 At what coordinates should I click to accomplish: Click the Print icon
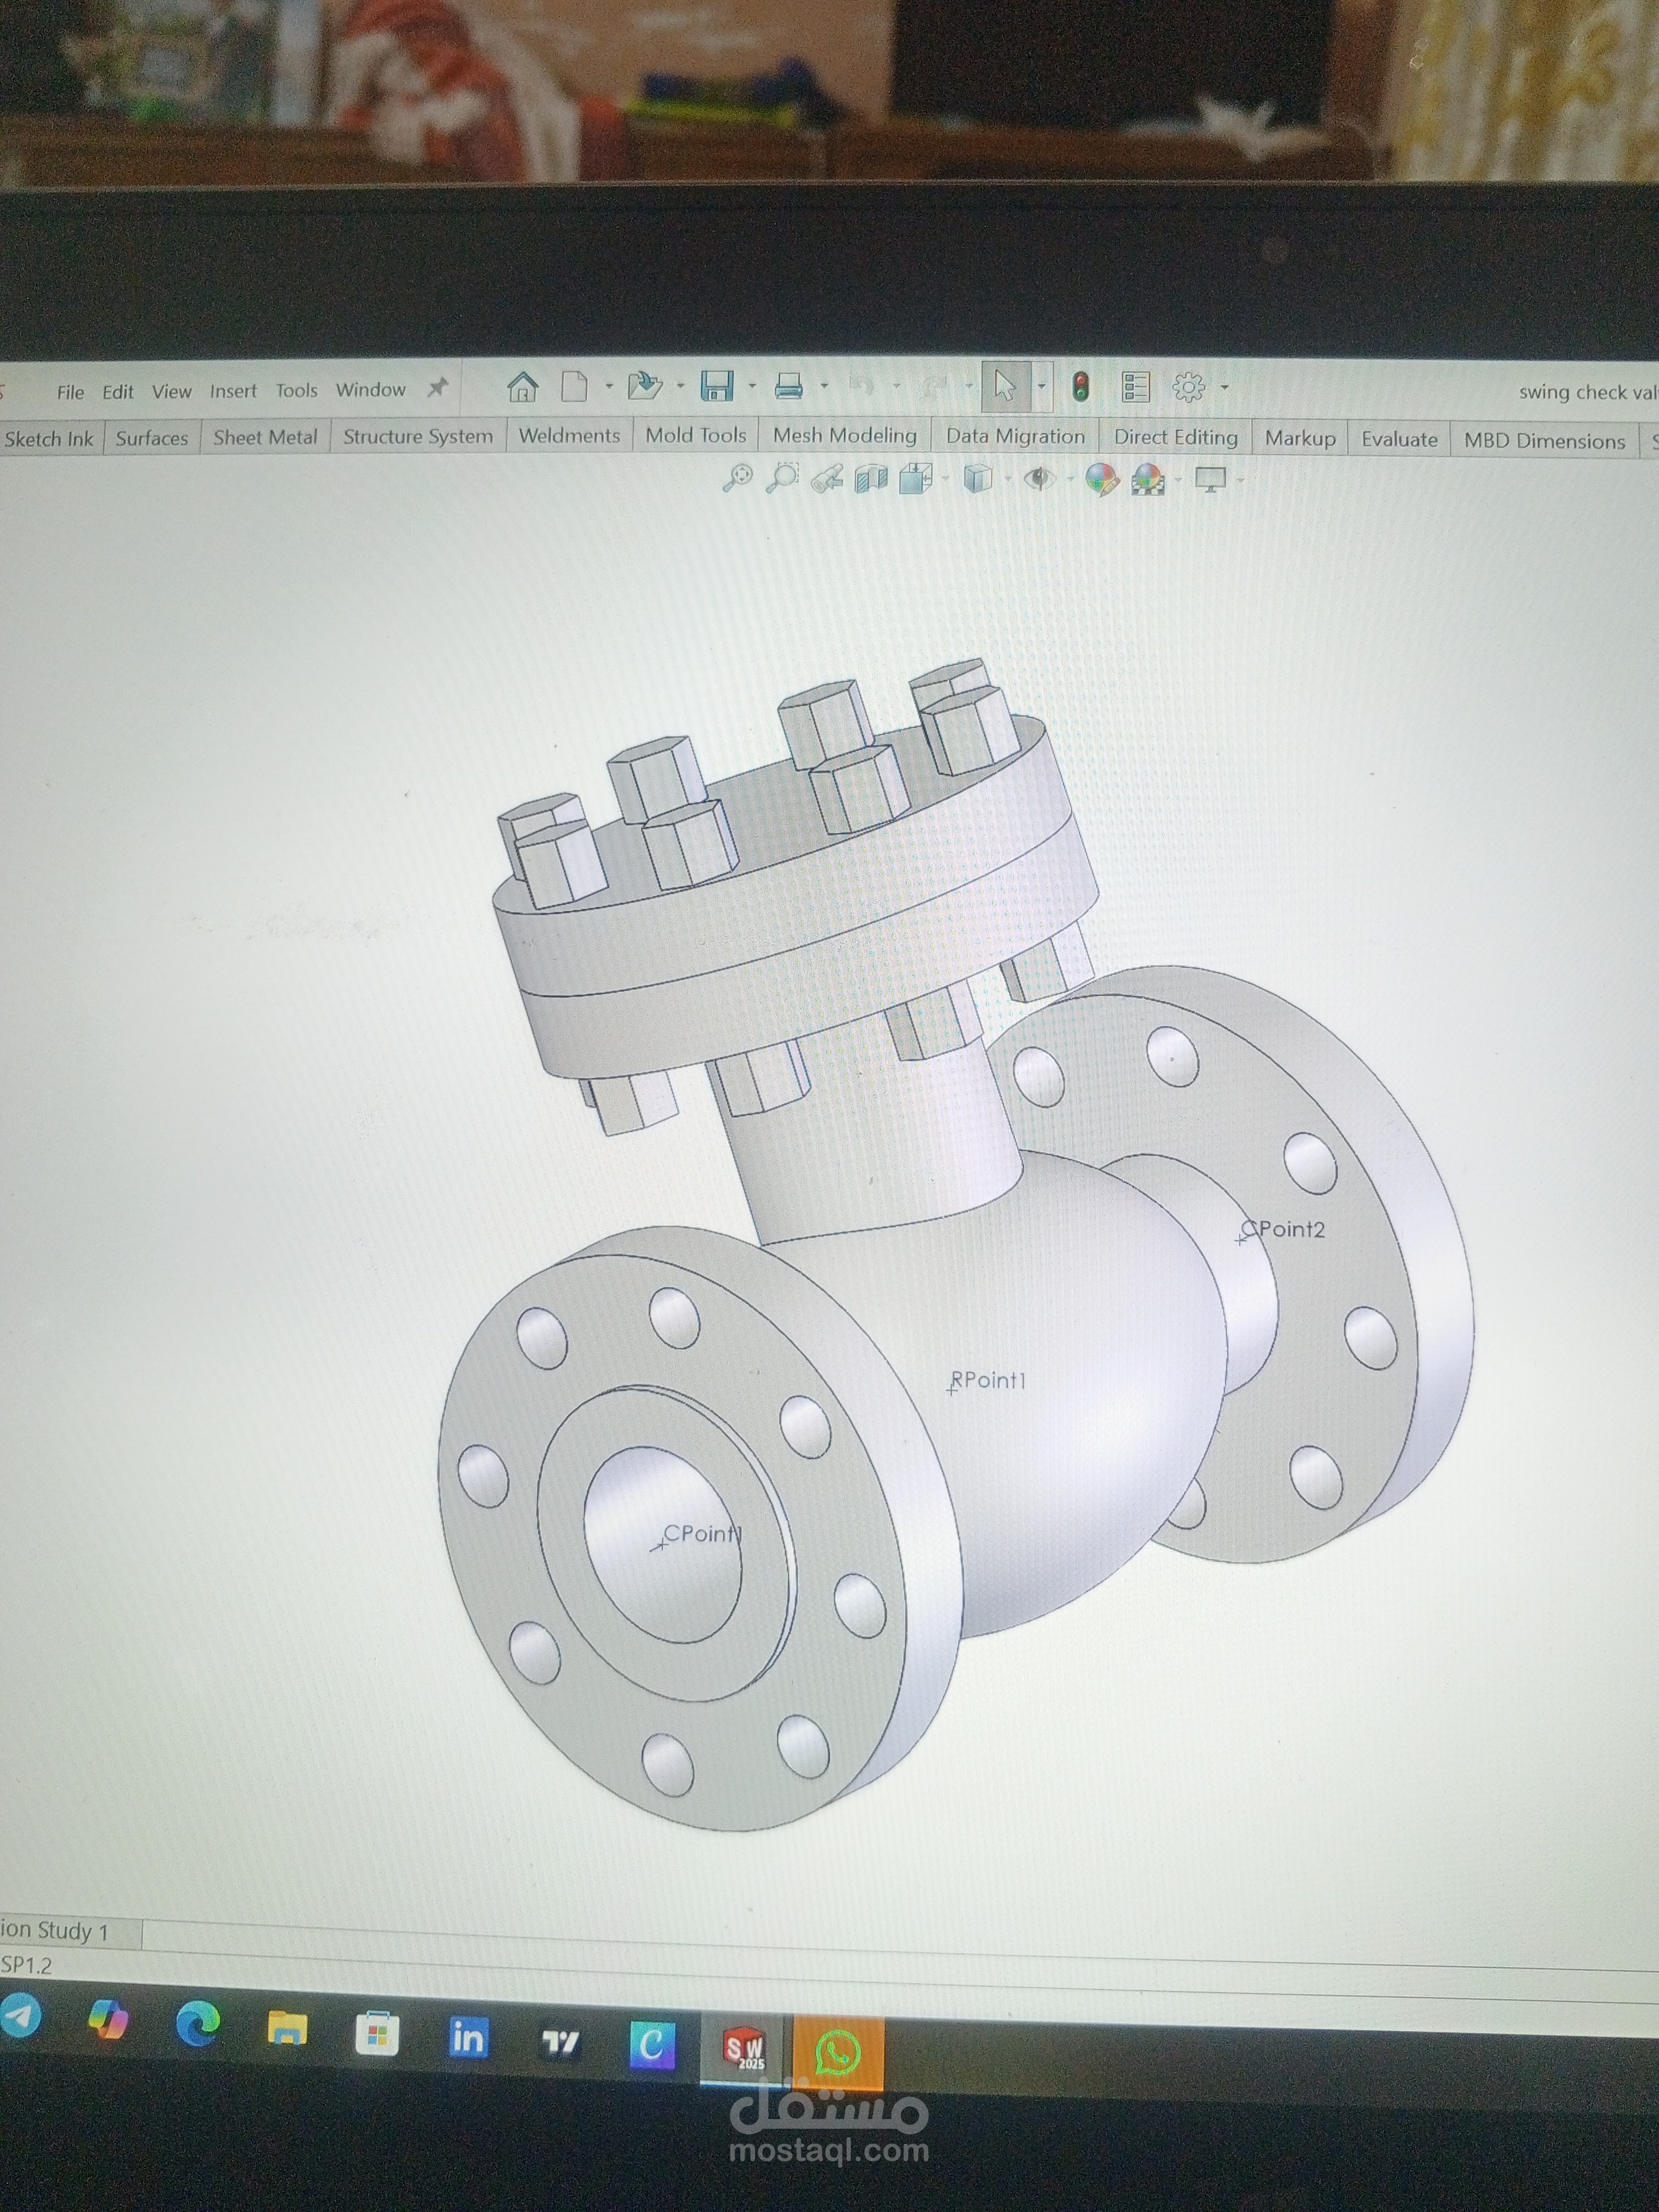789,386
